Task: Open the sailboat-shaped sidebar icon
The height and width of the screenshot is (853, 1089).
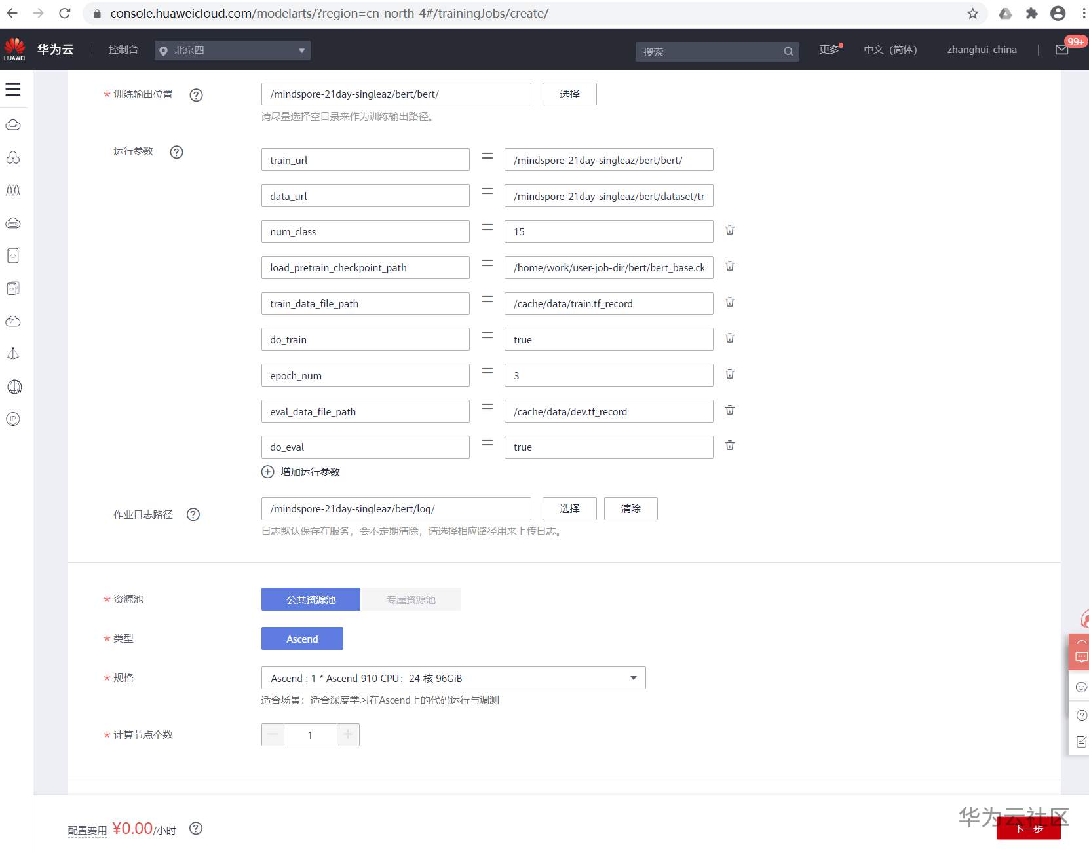Action: pyautogui.click(x=13, y=354)
